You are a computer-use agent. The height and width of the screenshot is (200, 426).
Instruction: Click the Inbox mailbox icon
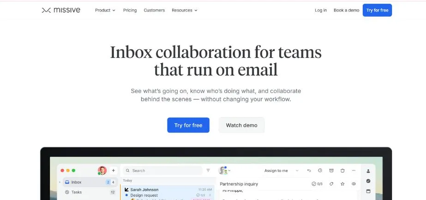67,182
